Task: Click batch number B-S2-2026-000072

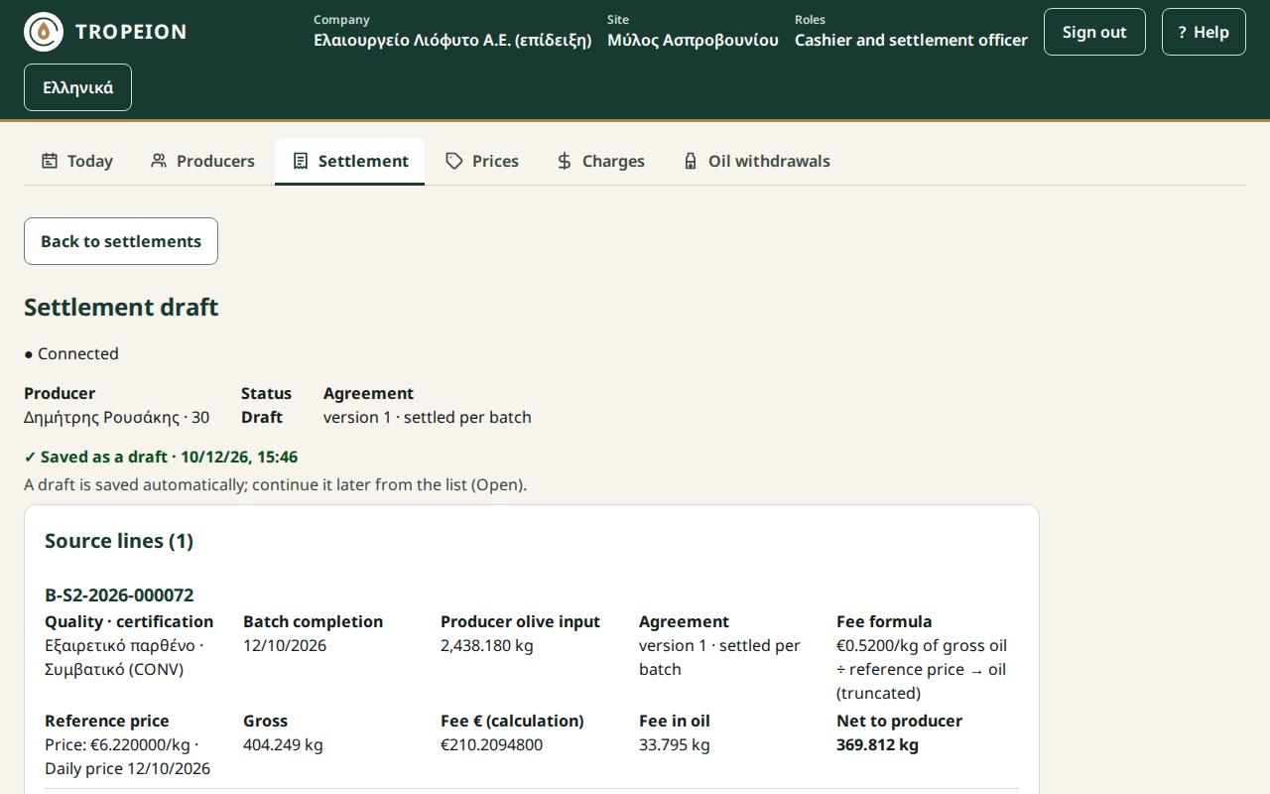Action: coord(119,595)
